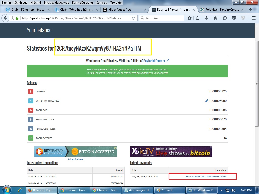Open the Đánh dấu trang menu

pyautogui.click(x=82, y=3)
